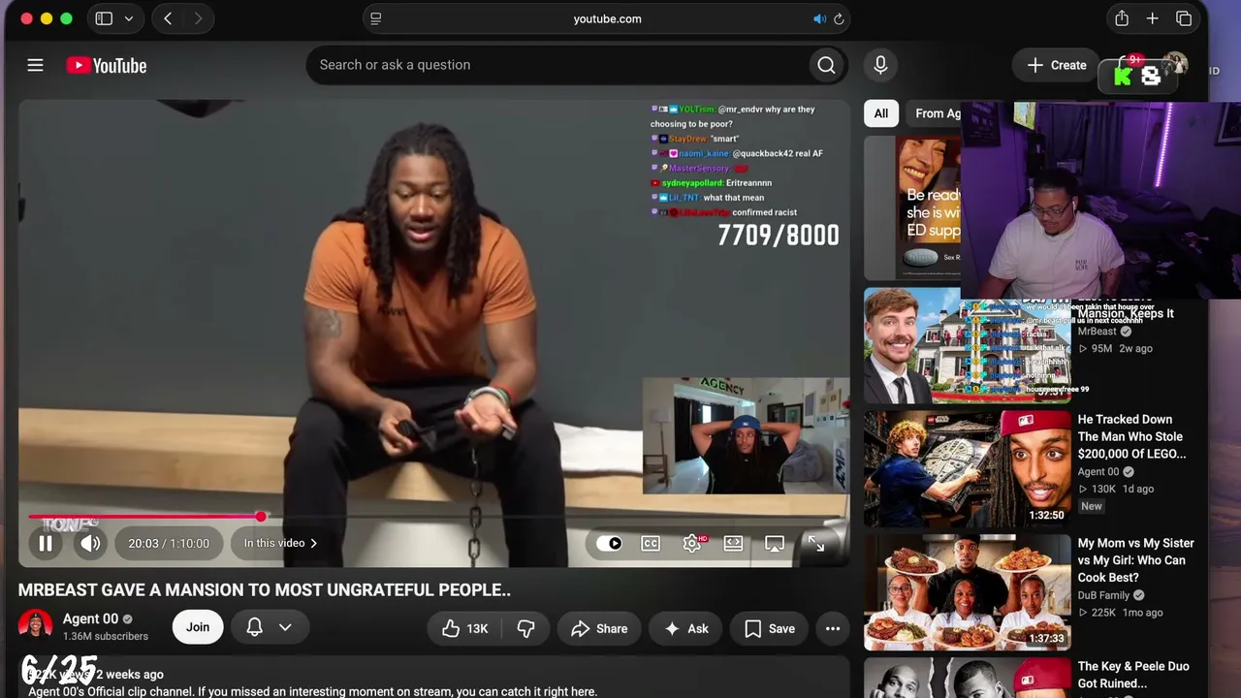Open the Create button in the header
The height and width of the screenshot is (698, 1241).
(x=1057, y=65)
